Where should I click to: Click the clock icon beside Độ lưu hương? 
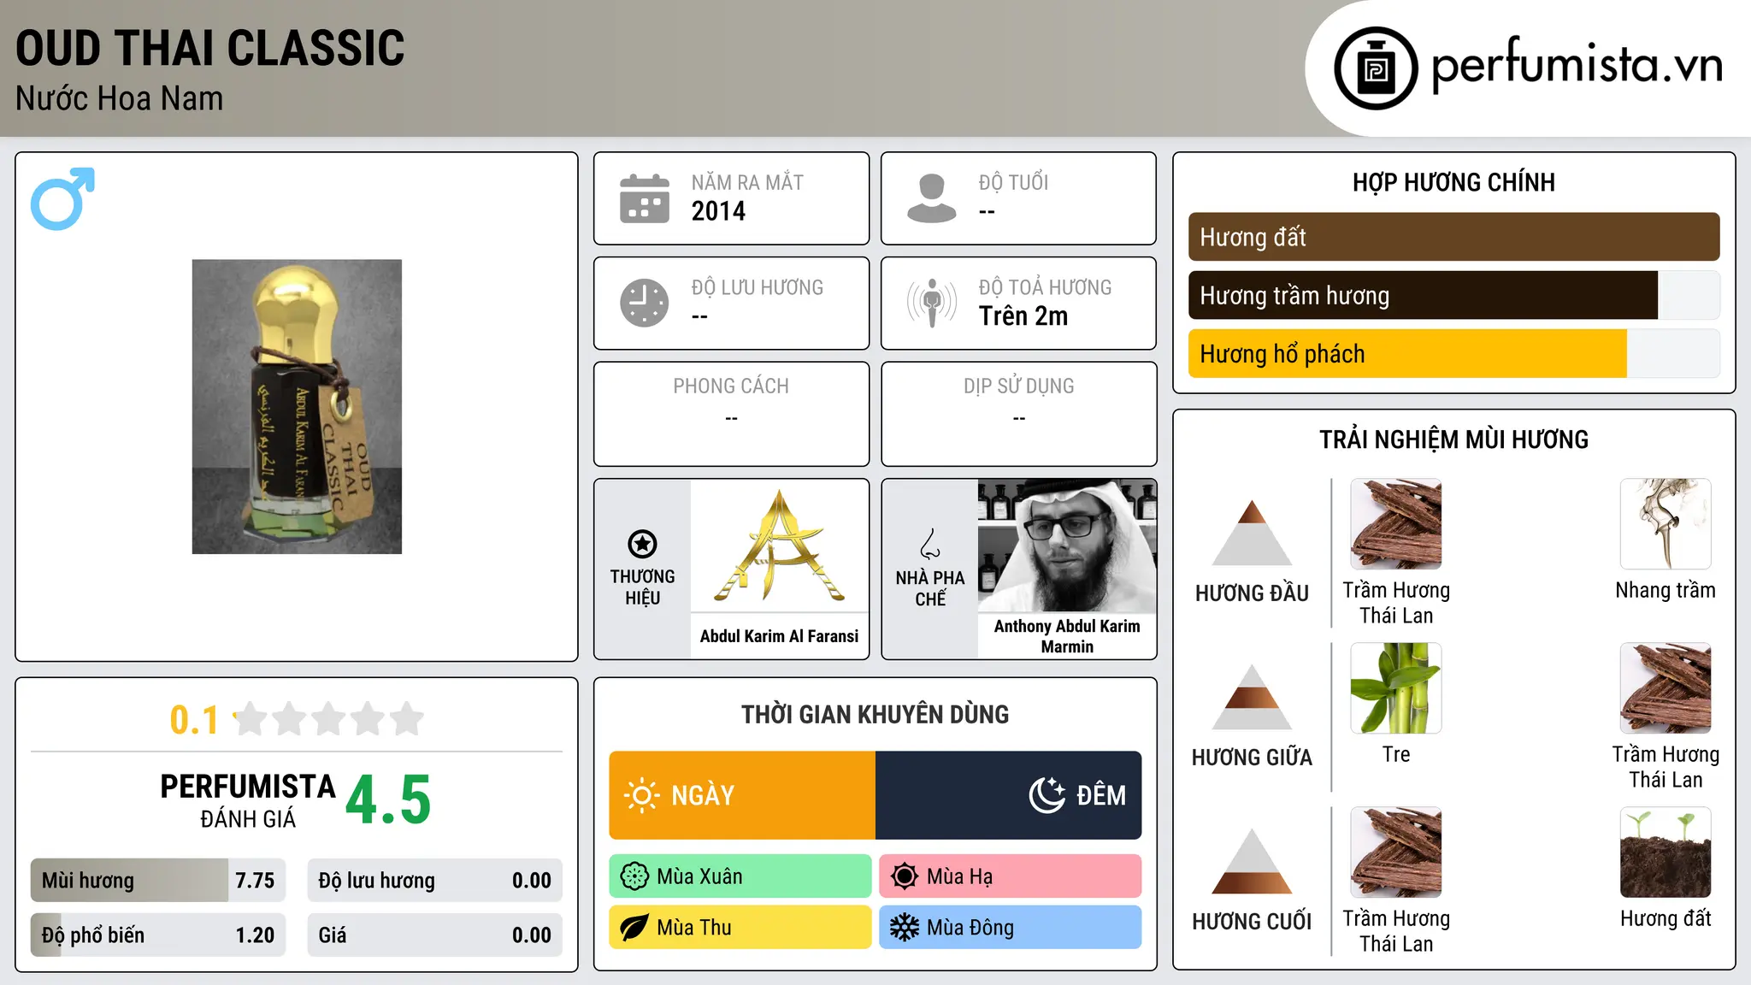[x=645, y=303]
